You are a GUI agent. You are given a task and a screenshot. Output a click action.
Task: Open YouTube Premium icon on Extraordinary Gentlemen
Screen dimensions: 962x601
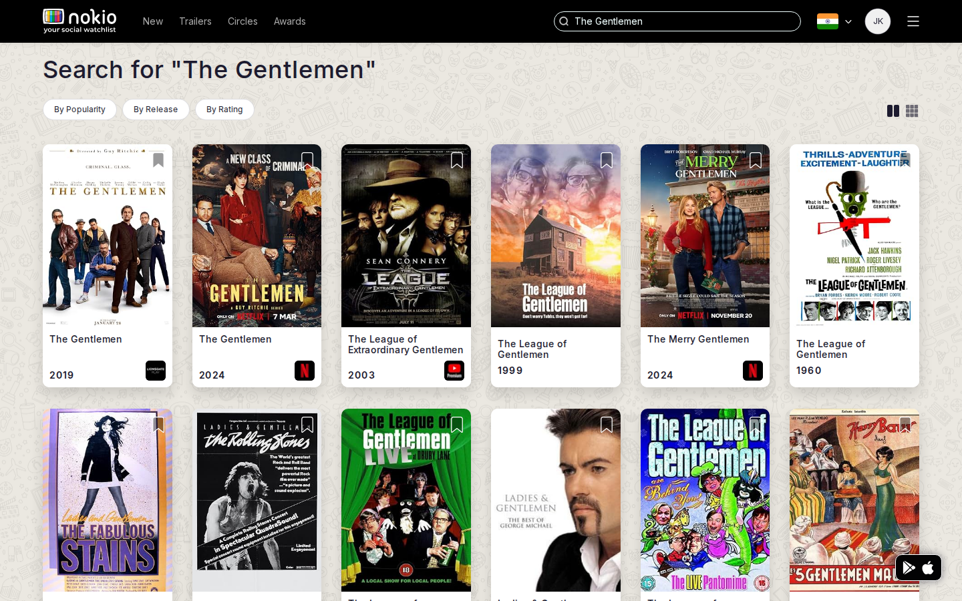pyautogui.click(x=454, y=371)
